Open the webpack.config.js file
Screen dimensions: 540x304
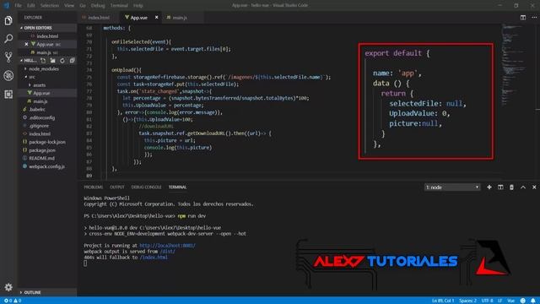click(47, 166)
